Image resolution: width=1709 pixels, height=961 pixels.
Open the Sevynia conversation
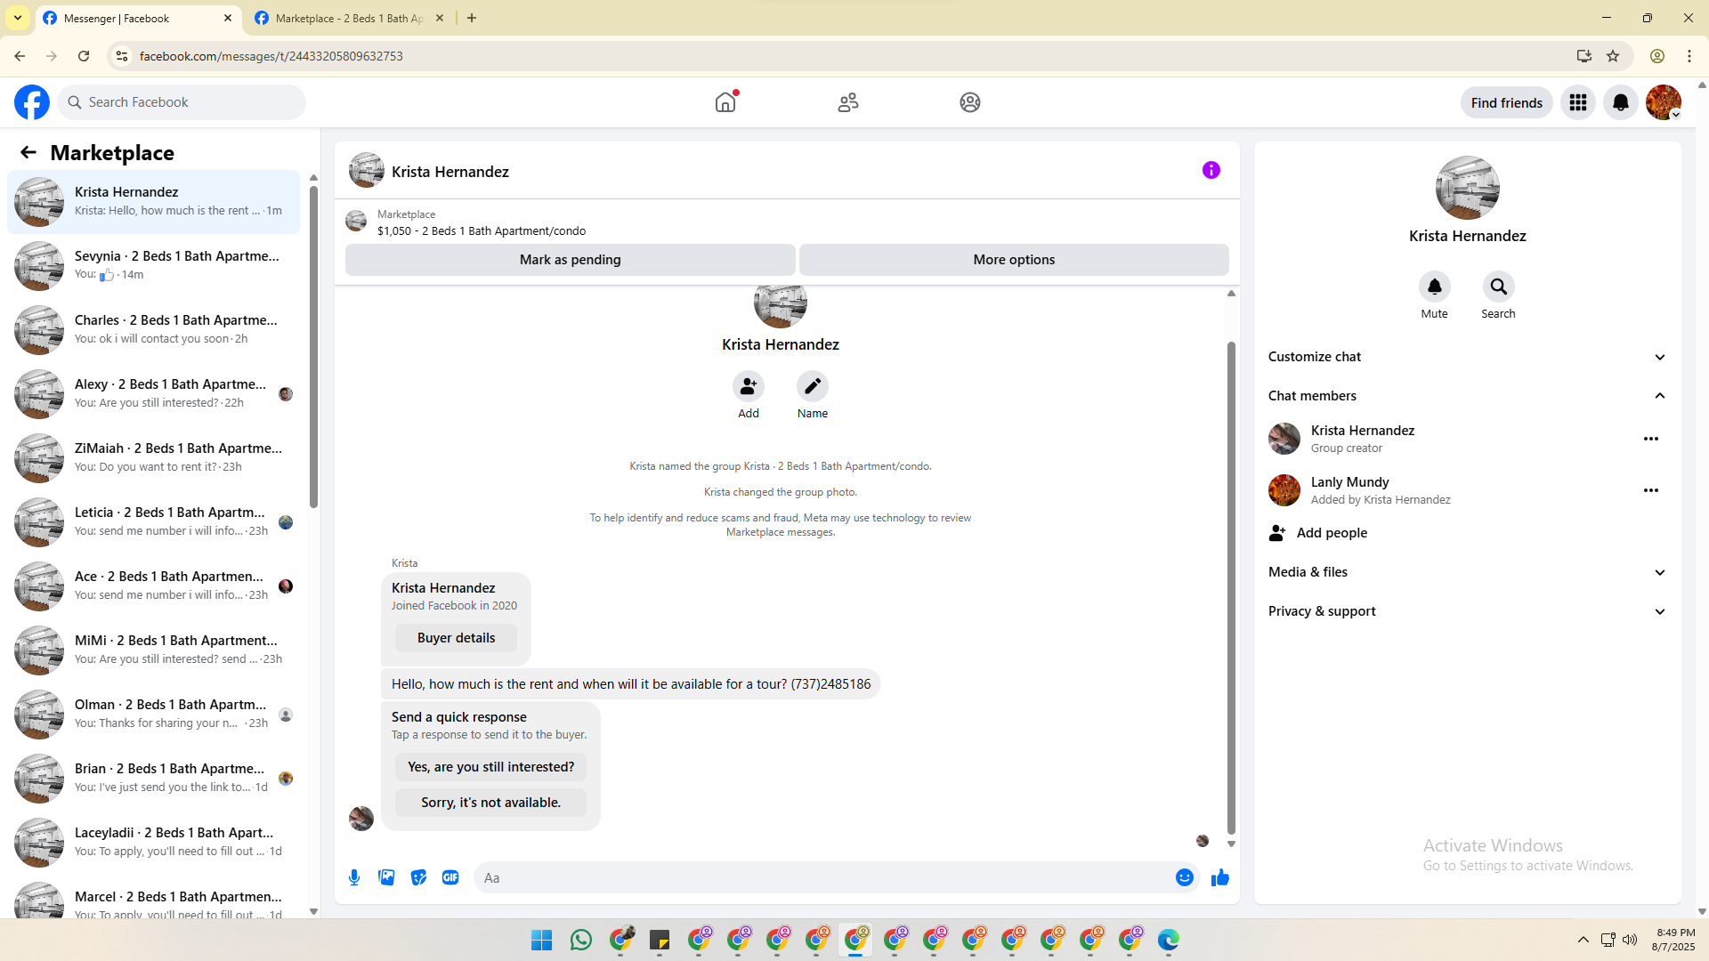point(154,266)
